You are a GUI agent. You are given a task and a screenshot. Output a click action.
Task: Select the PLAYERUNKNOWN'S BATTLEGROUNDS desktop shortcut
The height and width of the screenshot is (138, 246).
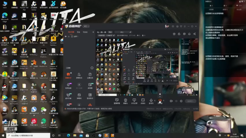(x=14, y=100)
